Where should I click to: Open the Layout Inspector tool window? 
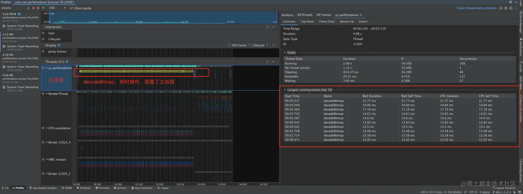click(x=504, y=188)
